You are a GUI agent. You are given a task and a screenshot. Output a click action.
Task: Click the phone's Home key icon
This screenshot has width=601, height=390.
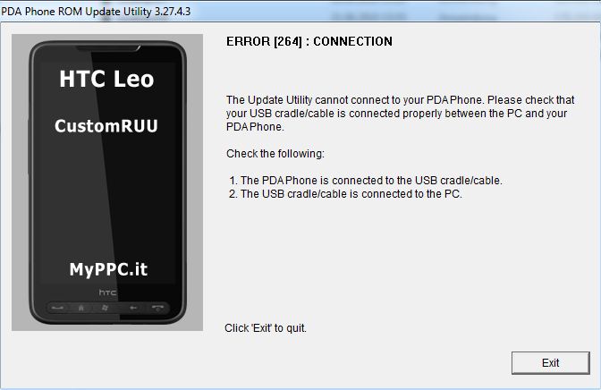81,308
